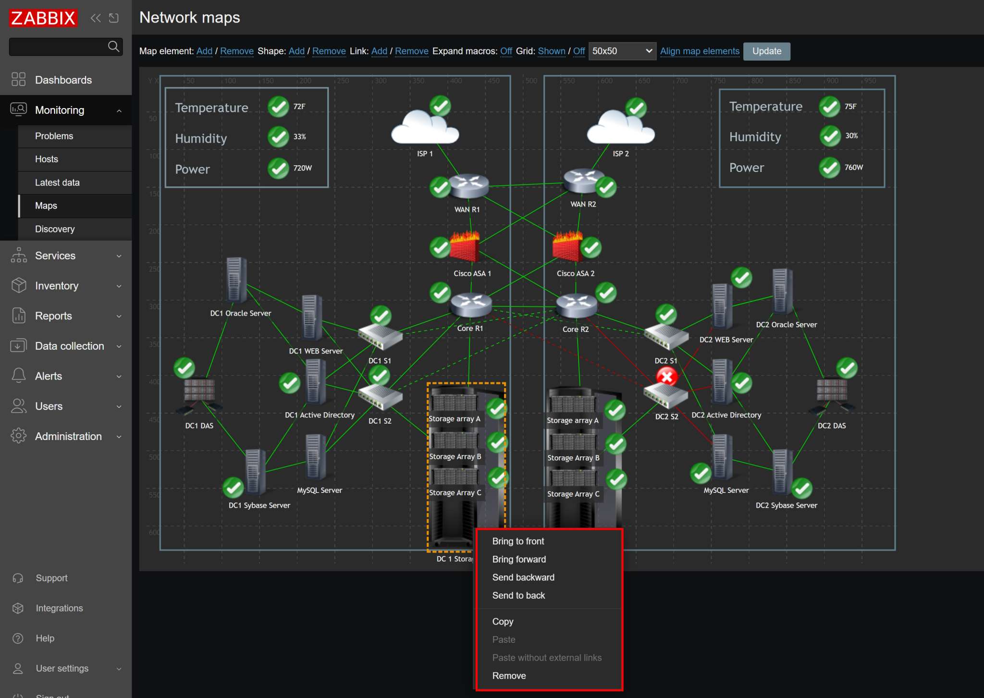Screen dimensions: 984x698
Task: Select Send to back in context menu
Action: pyautogui.click(x=518, y=595)
